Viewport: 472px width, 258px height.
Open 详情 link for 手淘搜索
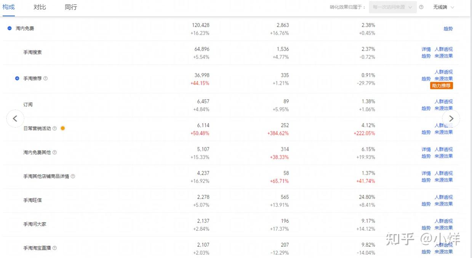pos(426,49)
